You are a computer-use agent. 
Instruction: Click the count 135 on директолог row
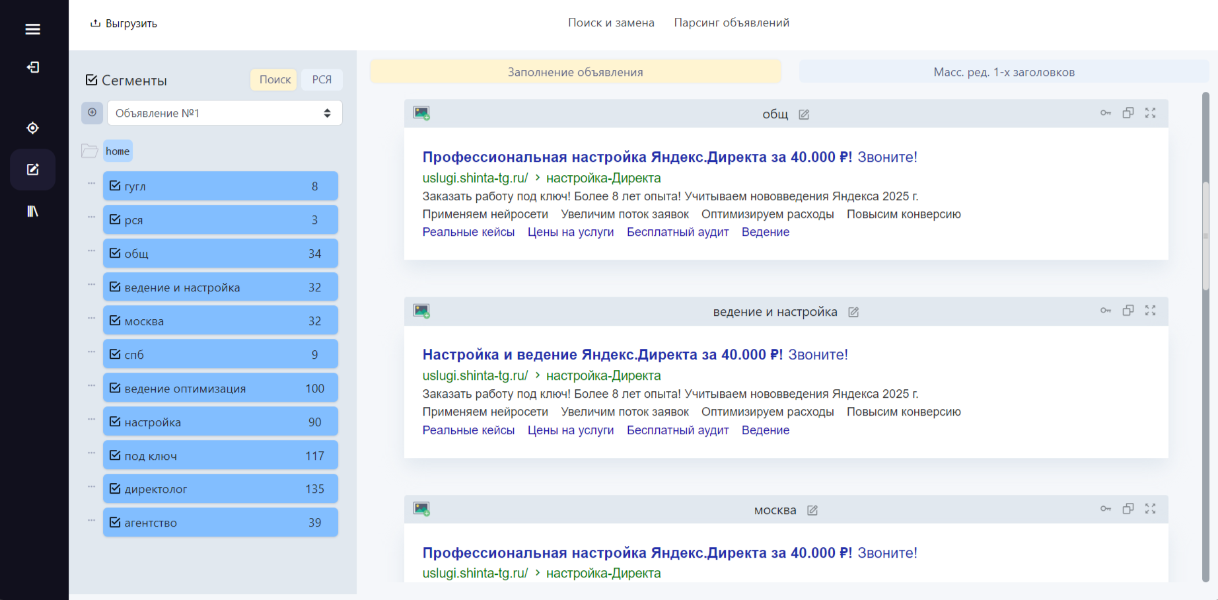pyautogui.click(x=315, y=489)
